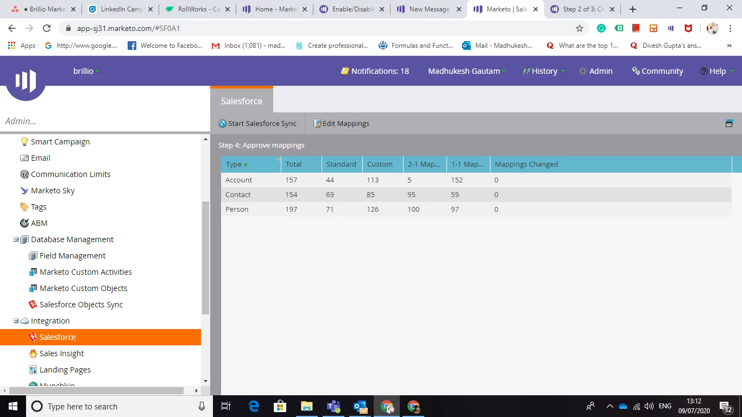Sort by the Type column header
The width and height of the screenshot is (742, 417).
(x=251, y=164)
